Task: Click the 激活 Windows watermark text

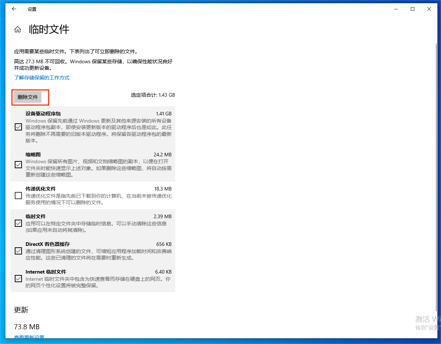Action: [x=428, y=319]
